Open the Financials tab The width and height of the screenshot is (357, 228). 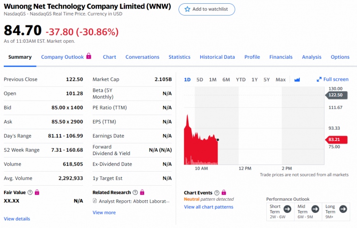(x=281, y=57)
